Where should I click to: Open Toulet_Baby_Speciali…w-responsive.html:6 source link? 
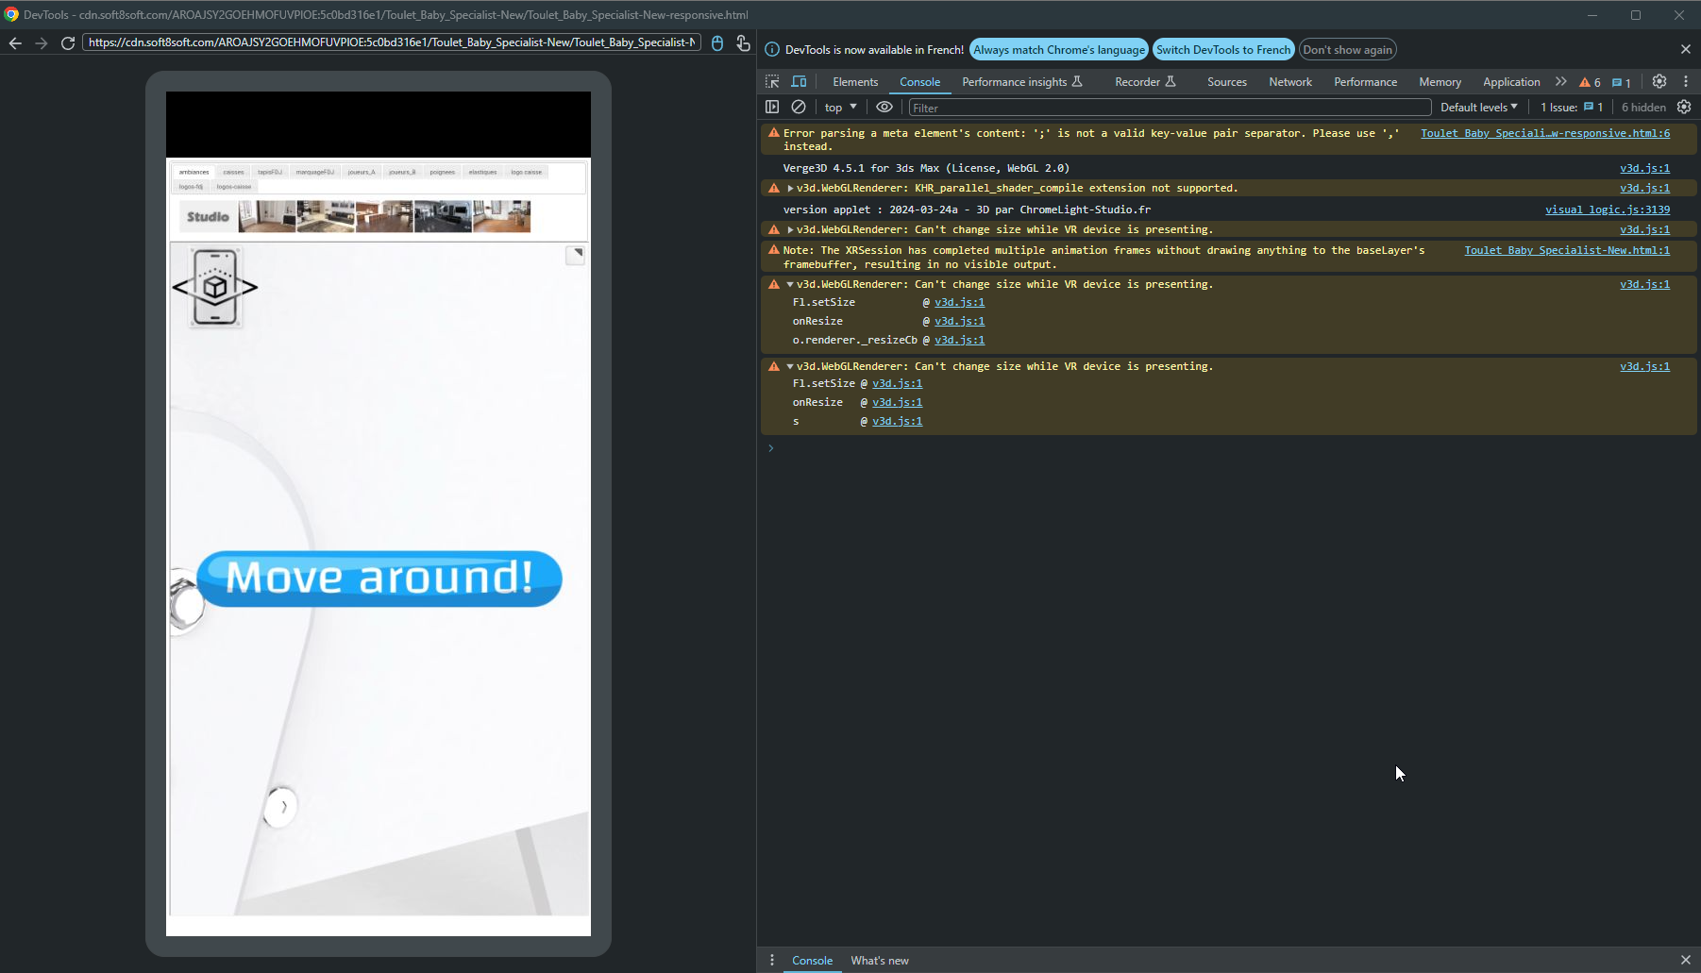[x=1545, y=133]
